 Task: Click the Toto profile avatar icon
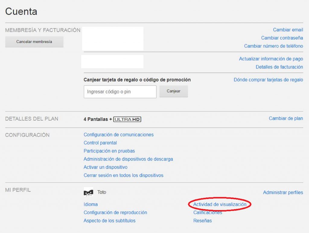tap(88, 192)
